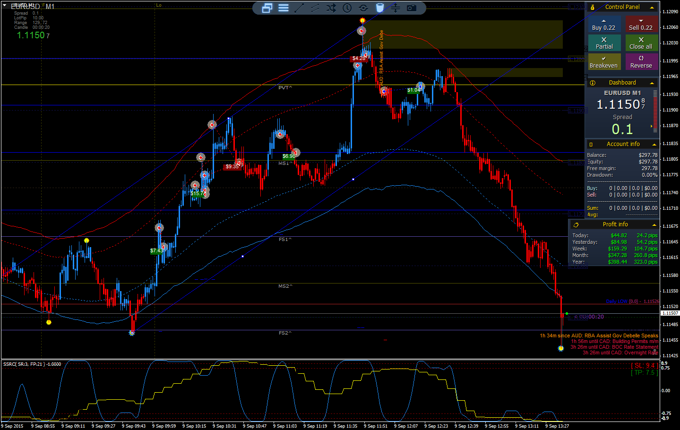Viewport: 680px width, 430px height.
Task: Click the BOC Rate Statement news line
Action: pyautogui.click(x=614, y=347)
